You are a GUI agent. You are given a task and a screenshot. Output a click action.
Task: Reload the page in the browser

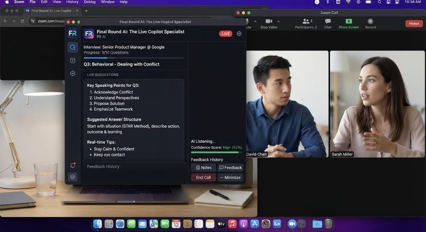(x=22, y=21)
